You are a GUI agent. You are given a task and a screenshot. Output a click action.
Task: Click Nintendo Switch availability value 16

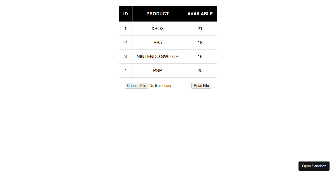200,56
